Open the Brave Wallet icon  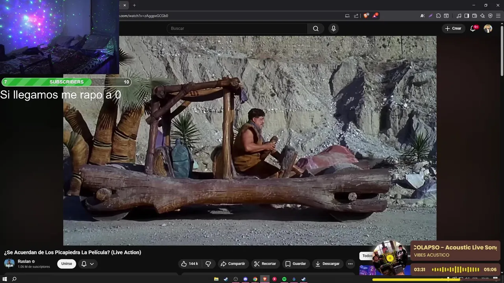click(474, 16)
